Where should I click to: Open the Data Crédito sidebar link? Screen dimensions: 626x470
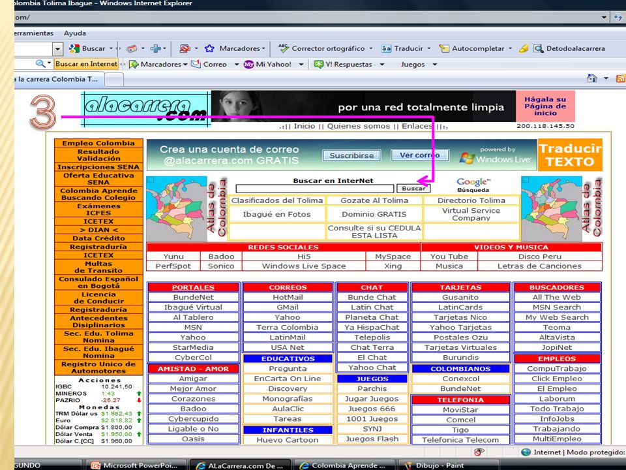(x=98, y=238)
